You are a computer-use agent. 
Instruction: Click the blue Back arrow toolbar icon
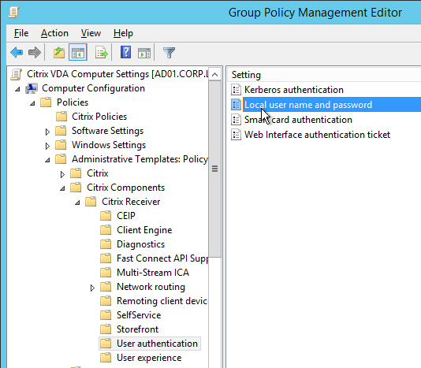[x=17, y=52]
